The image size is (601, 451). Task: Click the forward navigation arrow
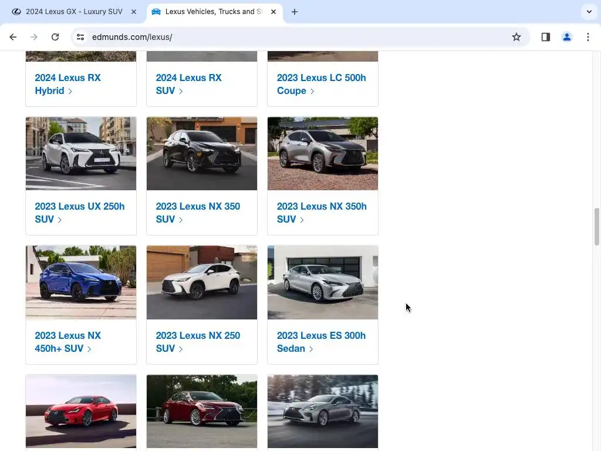34,37
